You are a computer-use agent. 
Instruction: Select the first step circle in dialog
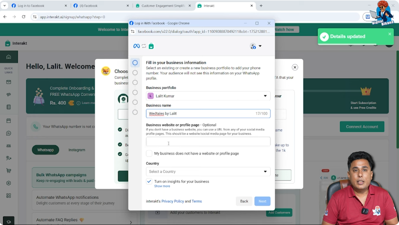click(135, 63)
